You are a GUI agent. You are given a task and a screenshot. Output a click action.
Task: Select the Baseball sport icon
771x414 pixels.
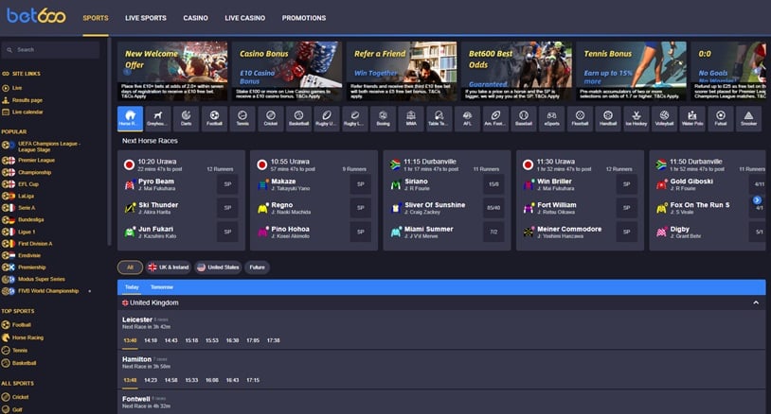[x=524, y=118]
